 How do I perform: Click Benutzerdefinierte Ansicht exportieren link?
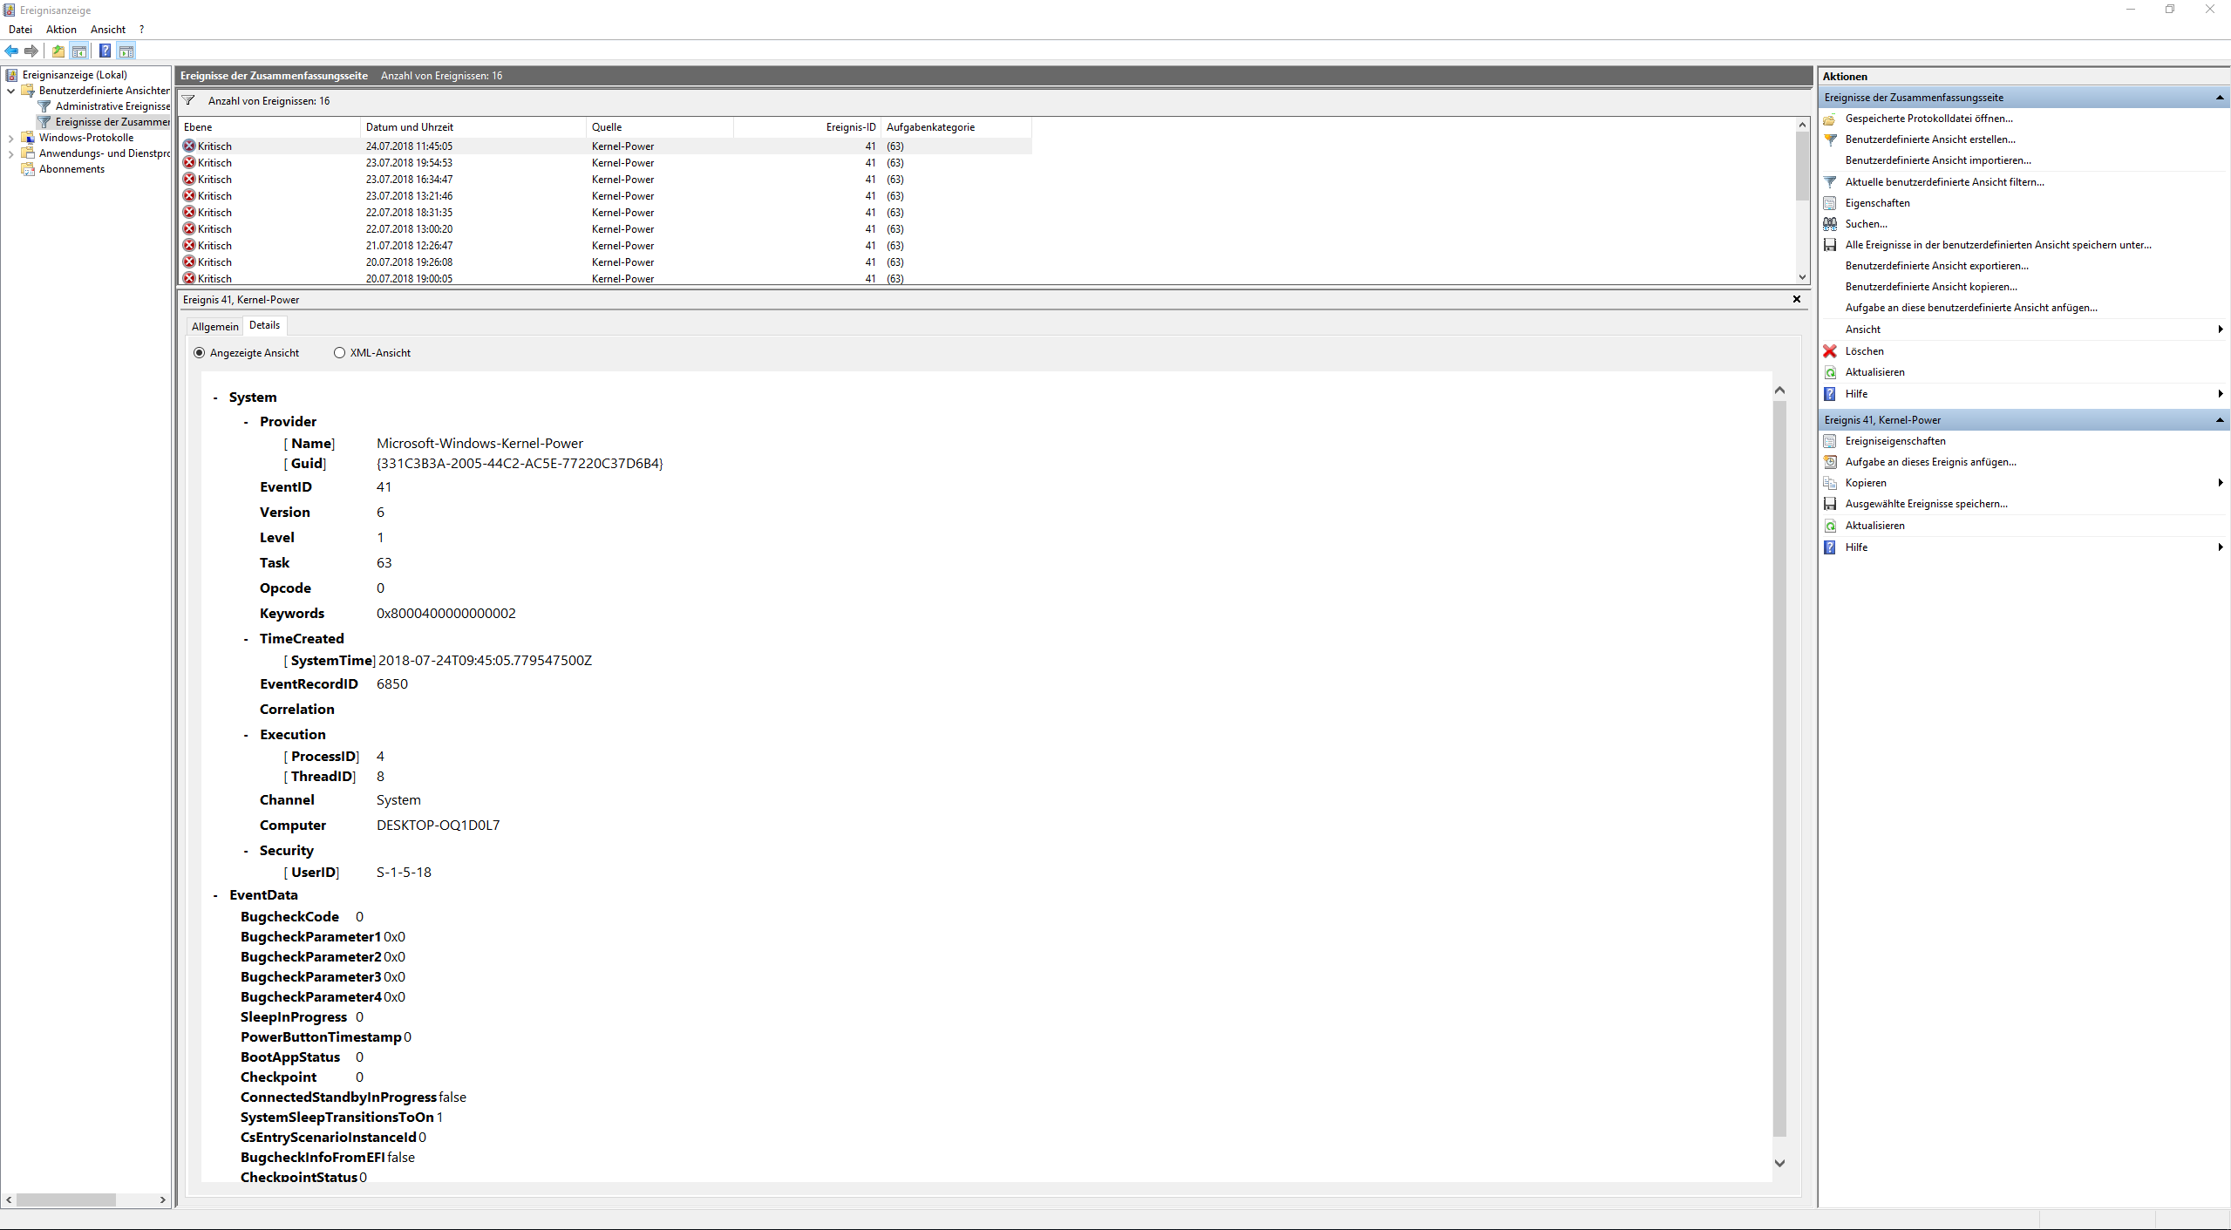click(x=1936, y=266)
